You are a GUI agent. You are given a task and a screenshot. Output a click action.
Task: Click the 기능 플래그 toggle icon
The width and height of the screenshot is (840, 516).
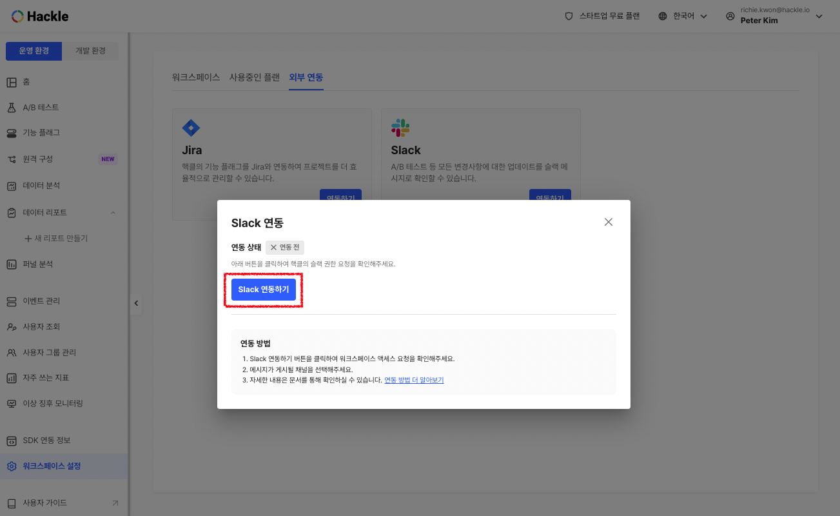12,133
